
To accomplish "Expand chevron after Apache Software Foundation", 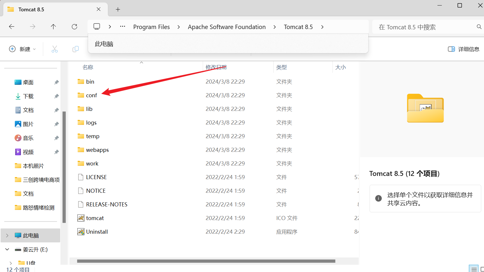I will click(275, 27).
